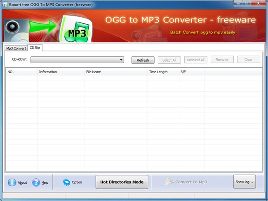Select the CD Rip tab
268x201 pixels.
point(35,48)
